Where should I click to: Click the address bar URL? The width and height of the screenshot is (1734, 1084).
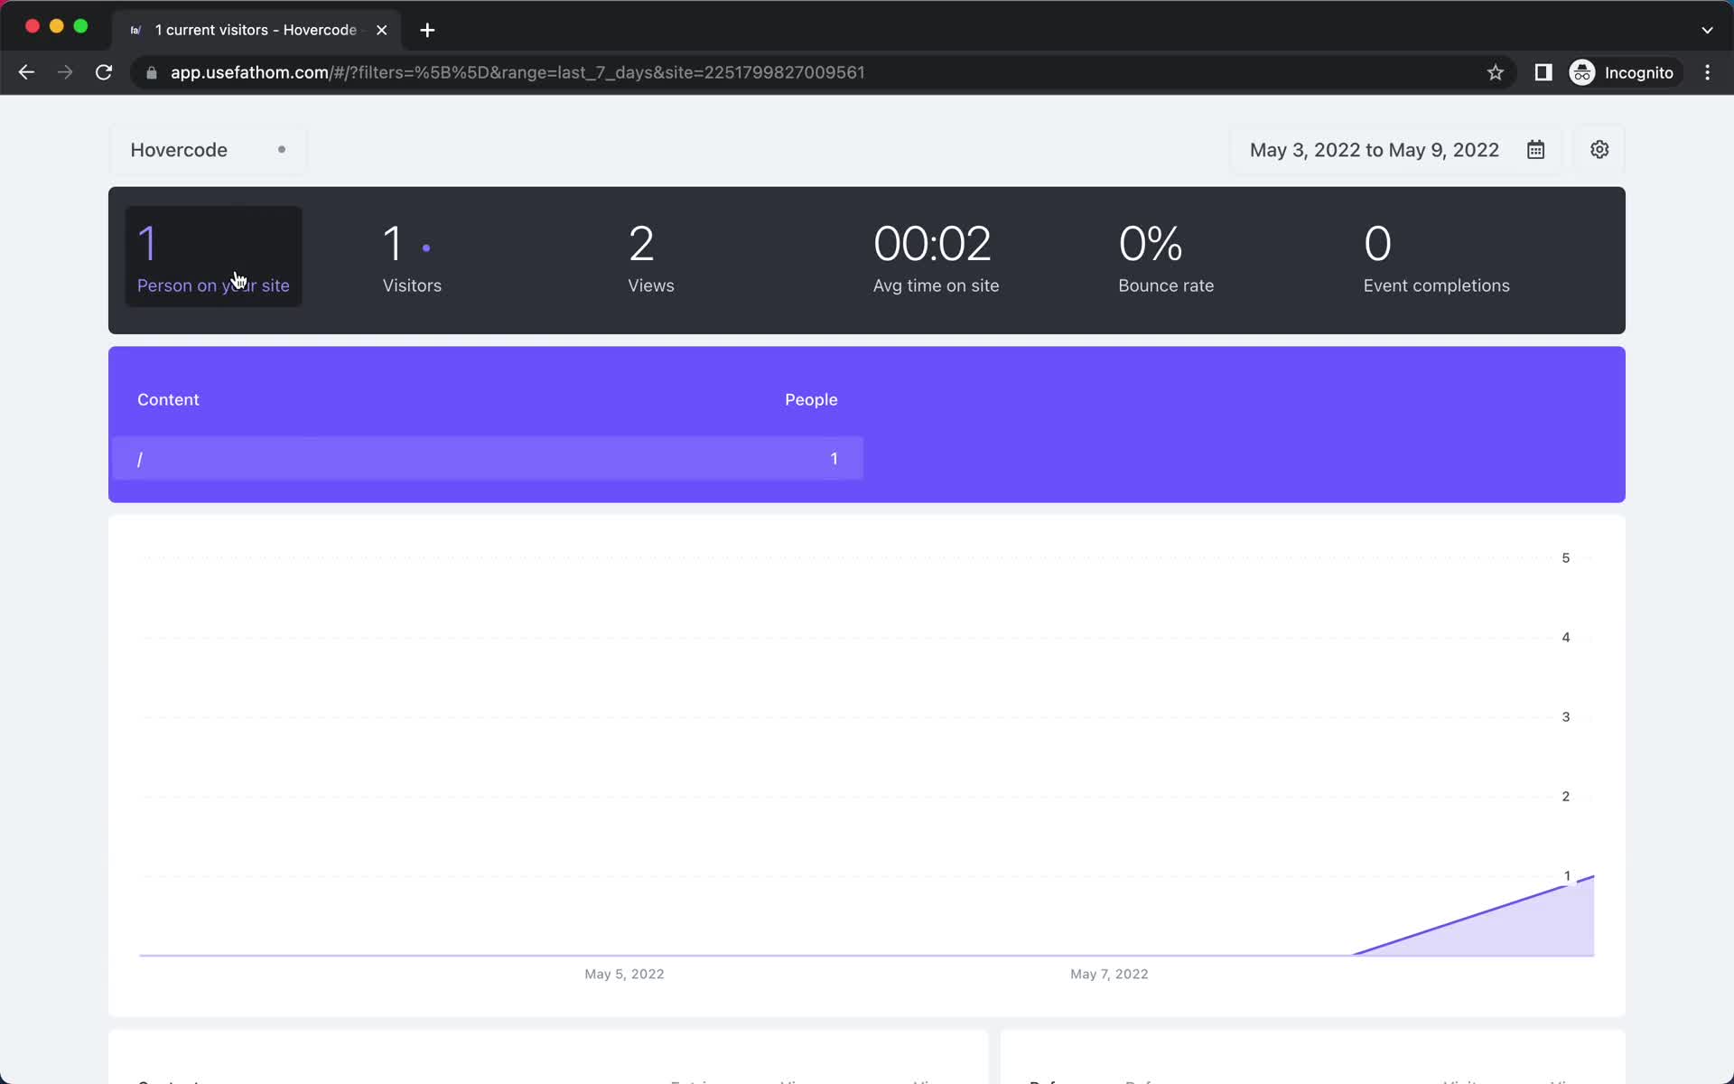[517, 72]
